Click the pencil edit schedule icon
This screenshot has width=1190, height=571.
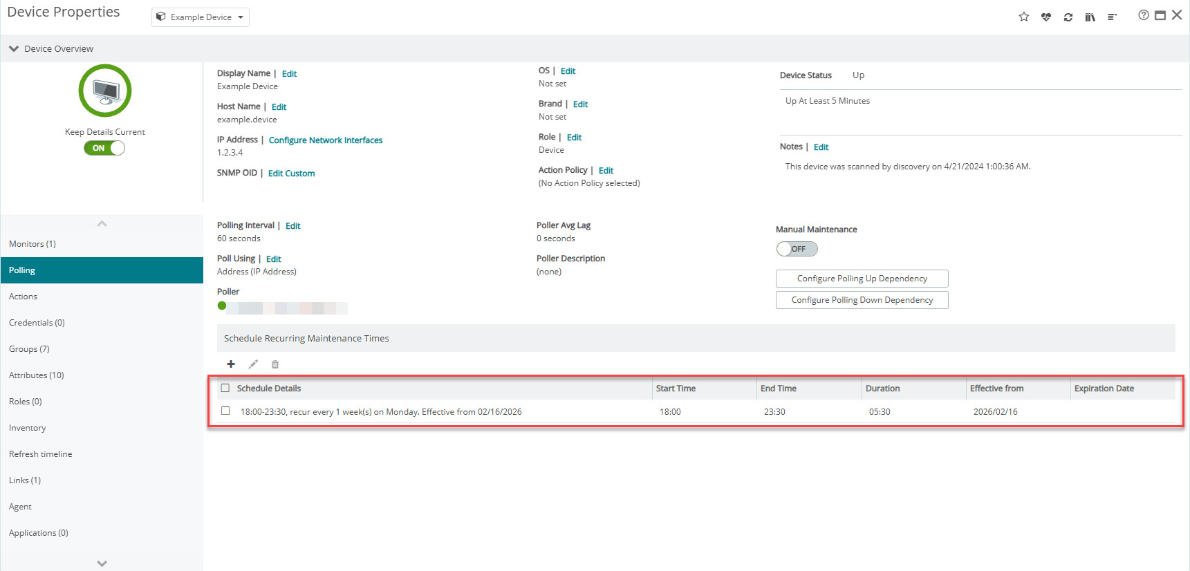click(253, 364)
